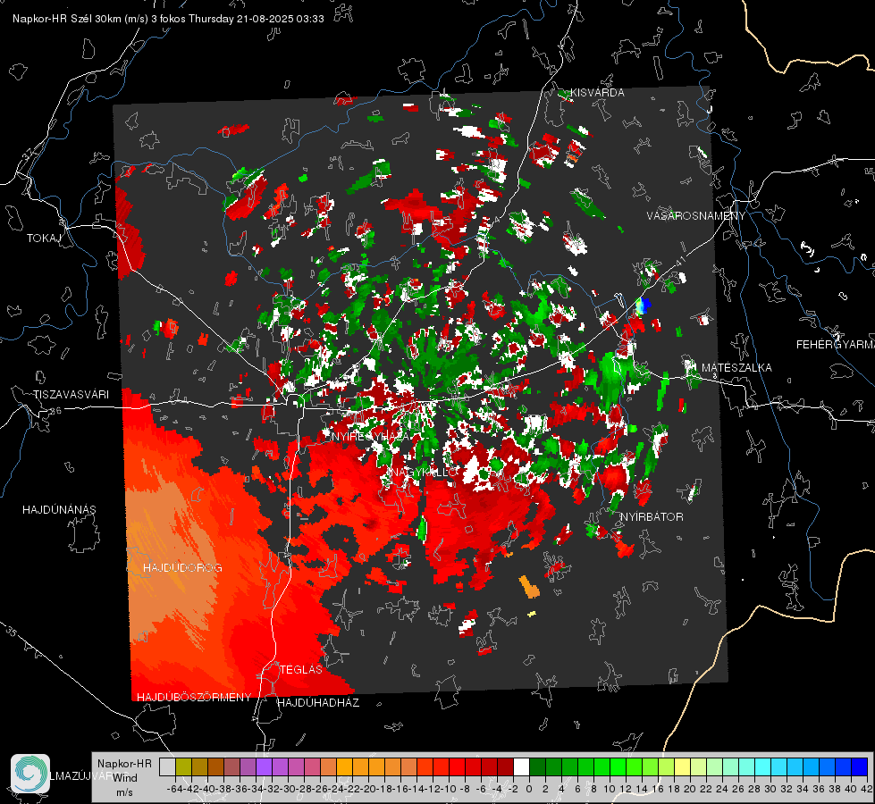Click the legend value 42
The width and height of the screenshot is (875, 804).
[x=866, y=789]
